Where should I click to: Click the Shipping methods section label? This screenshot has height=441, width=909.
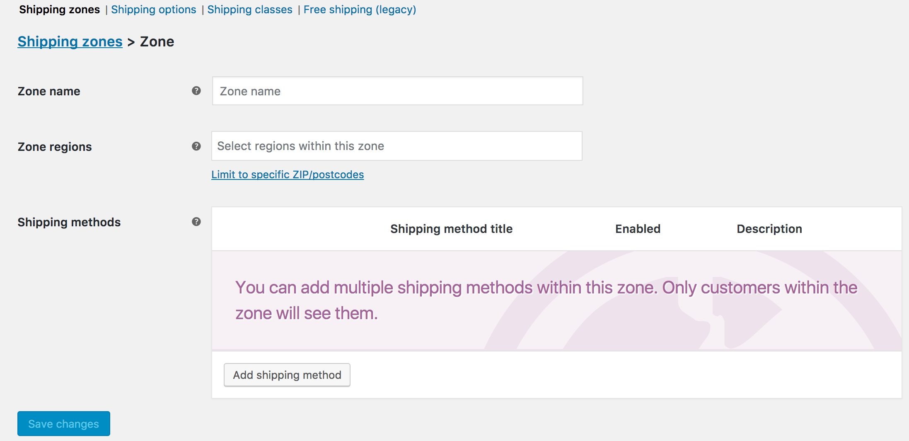click(69, 222)
